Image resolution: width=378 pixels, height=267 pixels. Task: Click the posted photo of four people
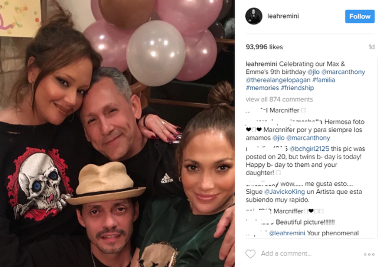pyautogui.click(x=117, y=133)
